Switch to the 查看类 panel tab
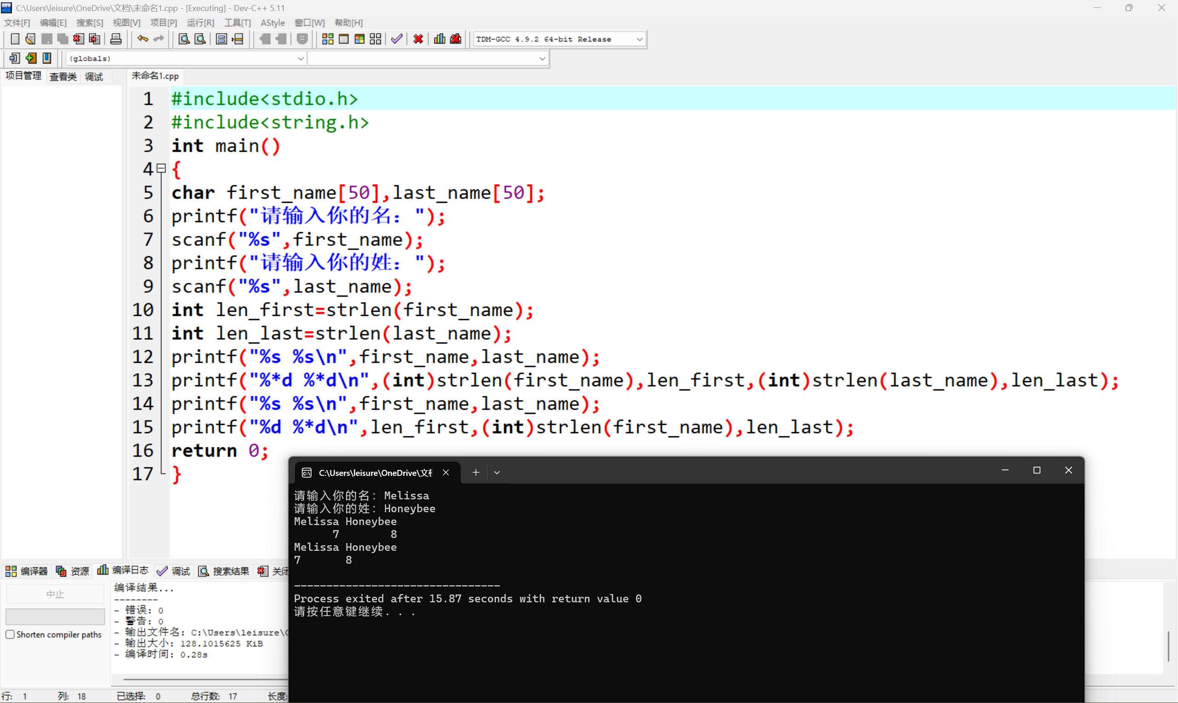 (63, 76)
